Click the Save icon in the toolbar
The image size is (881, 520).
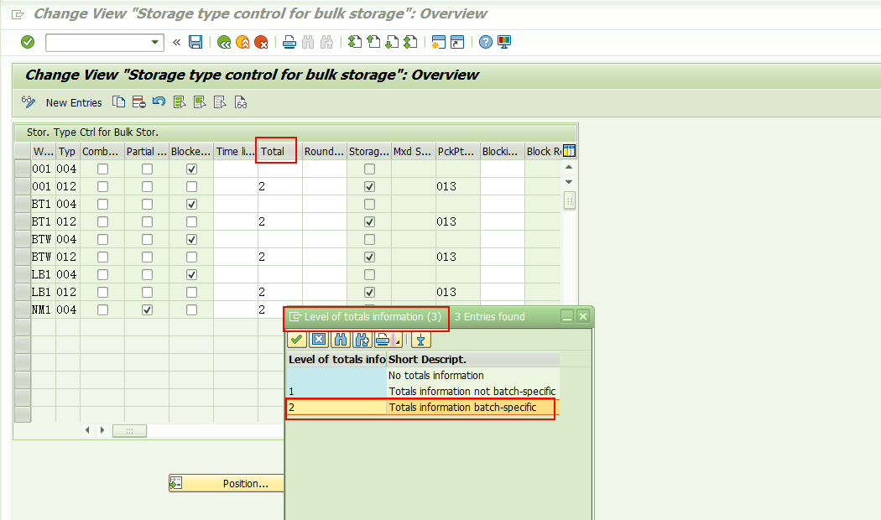195,42
